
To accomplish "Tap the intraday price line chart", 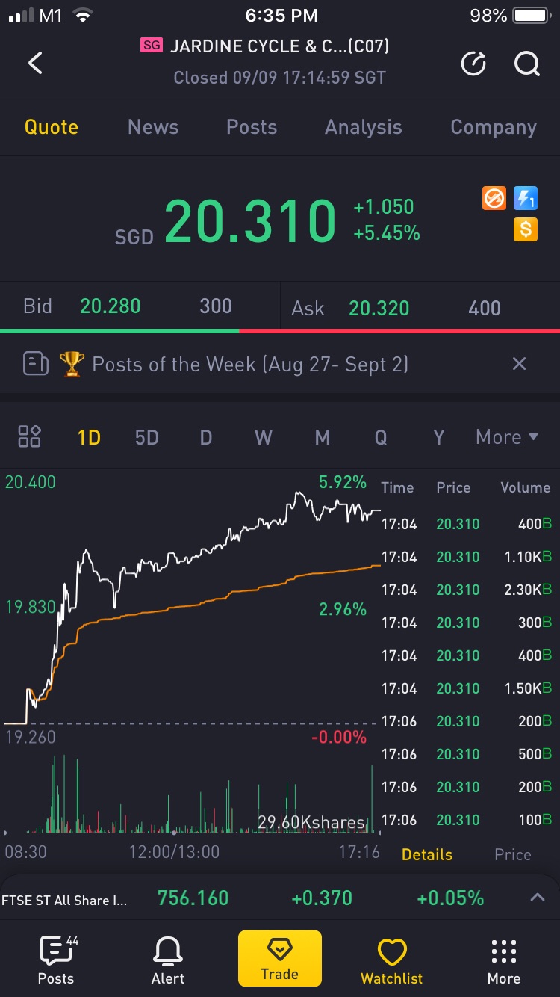I will [x=192, y=605].
